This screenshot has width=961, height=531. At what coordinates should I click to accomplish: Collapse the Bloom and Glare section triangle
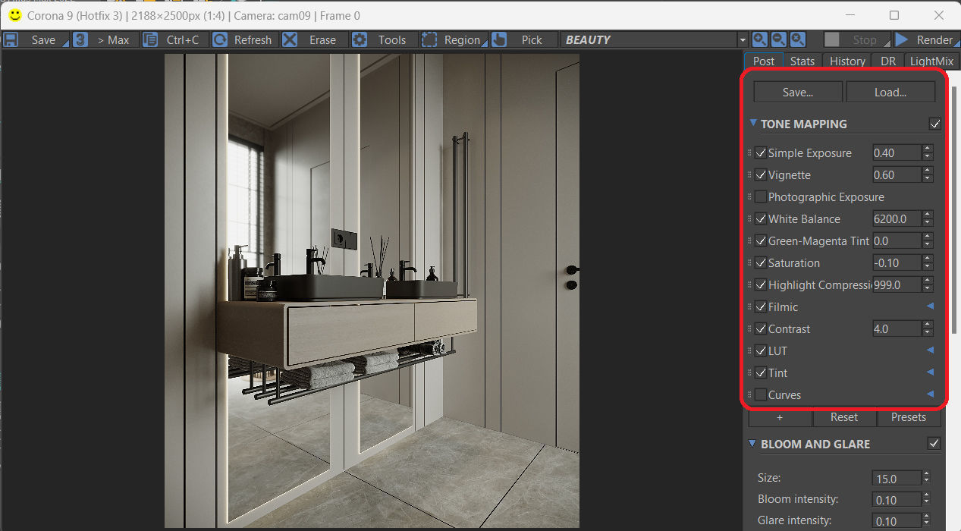click(x=753, y=444)
